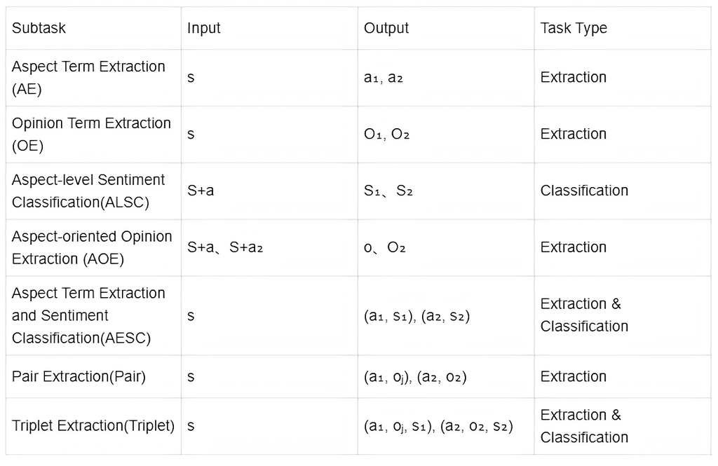Image resolution: width=718 pixels, height=466 pixels.
Task: Click the input cell containing S+a₂
Action: pos(269,247)
